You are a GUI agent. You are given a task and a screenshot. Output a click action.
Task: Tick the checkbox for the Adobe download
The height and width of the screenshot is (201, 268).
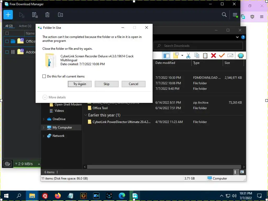(7, 52)
